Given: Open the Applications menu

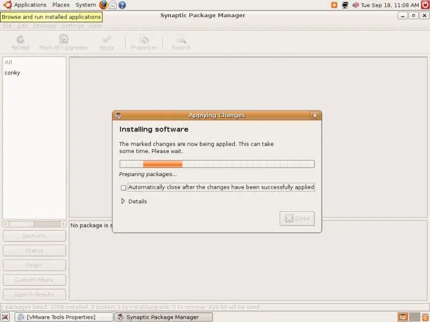Looking at the screenshot, I should (30, 5).
